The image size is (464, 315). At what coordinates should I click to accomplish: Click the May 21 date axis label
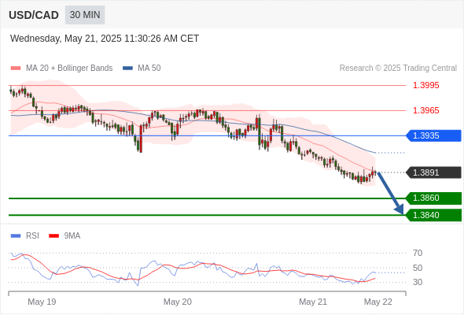click(313, 302)
